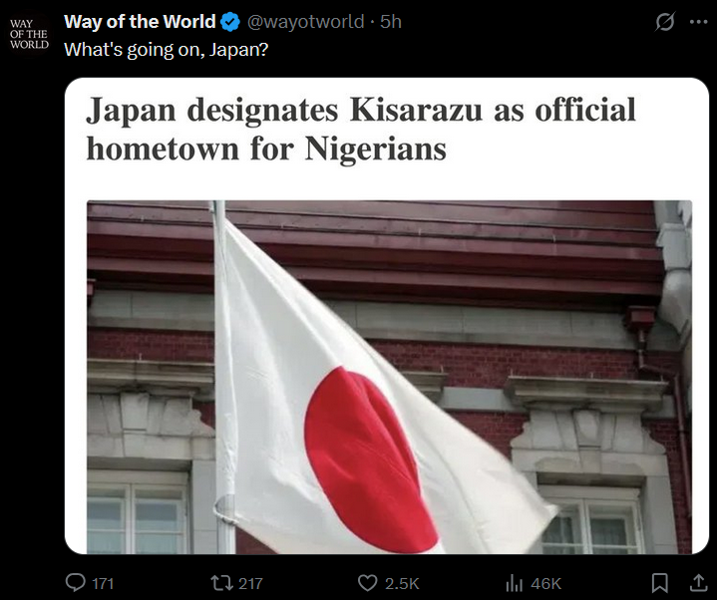Click the 217 reposts count

click(250, 583)
